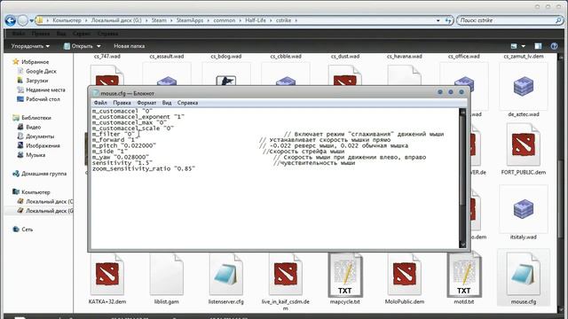The width and height of the screenshot is (568, 319).
Task: Open the 'Упорядочить' dropdown in Explorer toolbar
Action: [30, 46]
